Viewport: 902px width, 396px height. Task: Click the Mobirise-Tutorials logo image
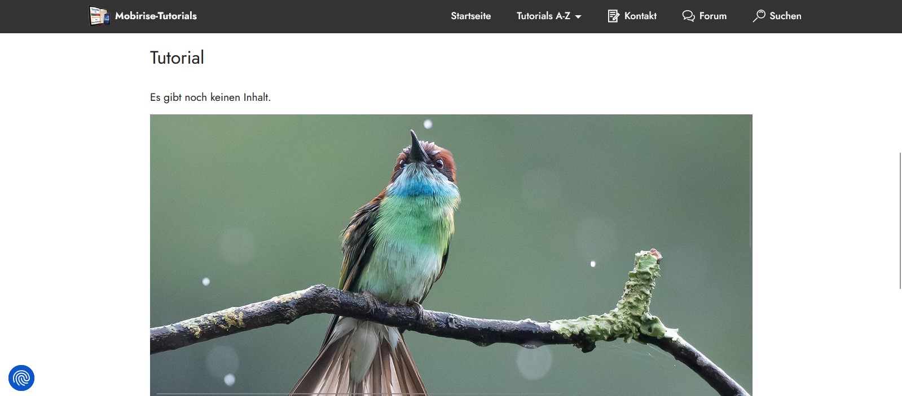click(x=99, y=16)
